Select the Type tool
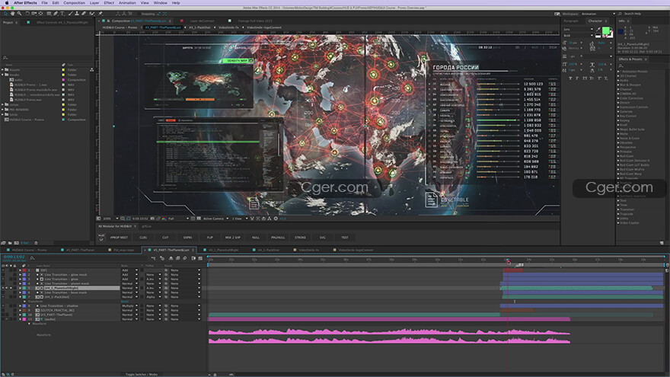Screen dimensions: 670x377 coord(62,14)
